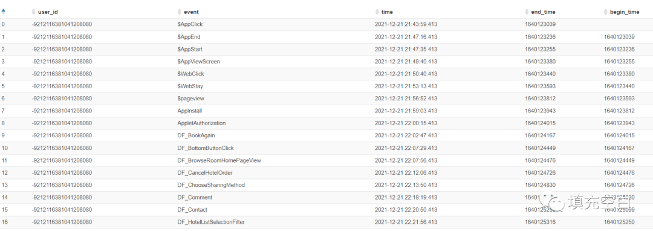Click end_time cell 1640125316 in row 16
The height and width of the screenshot is (231, 653).
(540, 222)
